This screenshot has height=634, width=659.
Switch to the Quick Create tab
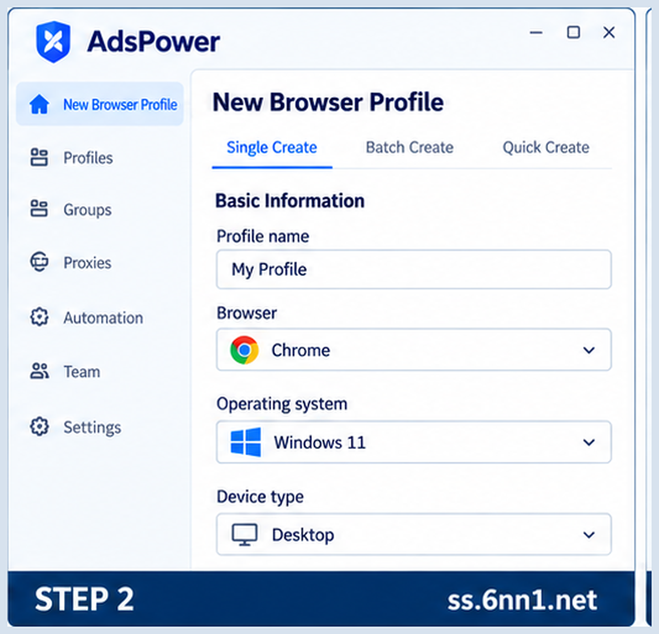click(546, 148)
